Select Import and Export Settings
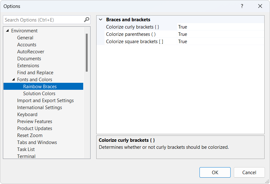Viewport: 270px width, 184px height. 45,100
